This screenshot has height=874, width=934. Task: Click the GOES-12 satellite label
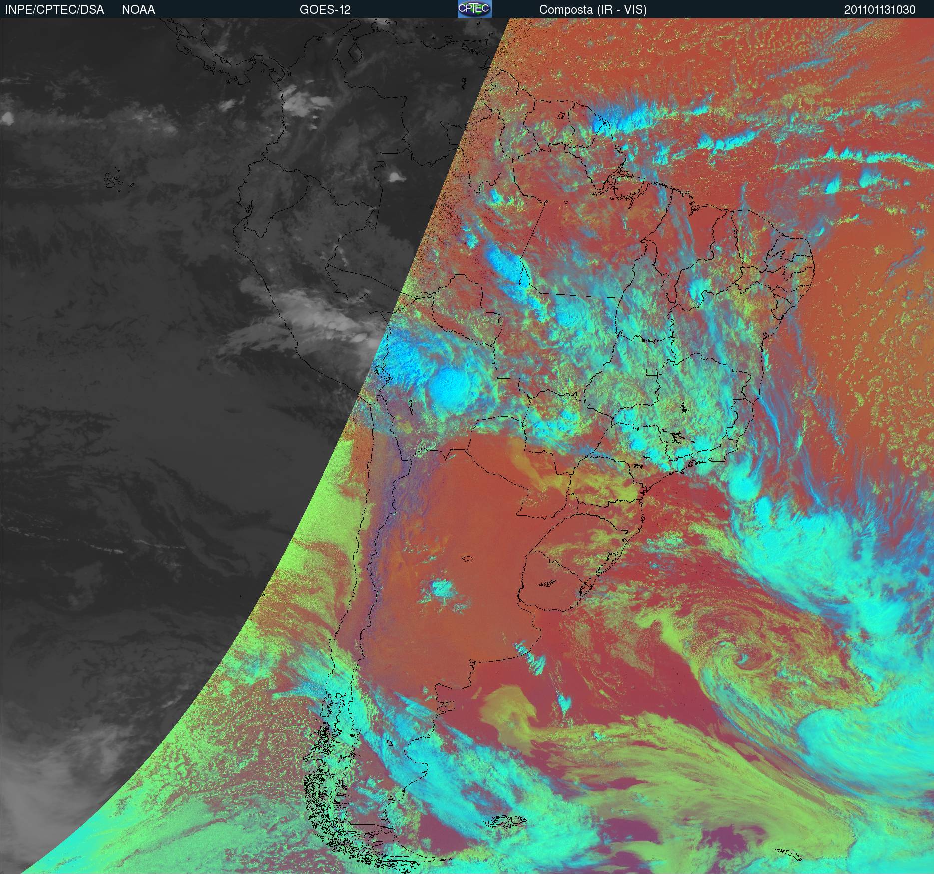tap(325, 10)
